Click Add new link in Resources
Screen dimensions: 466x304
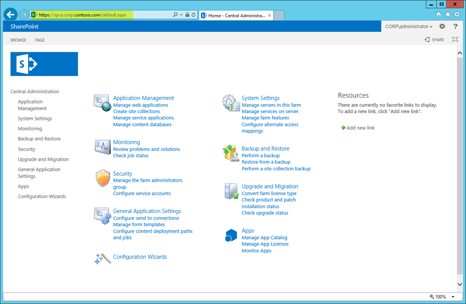click(360, 128)
